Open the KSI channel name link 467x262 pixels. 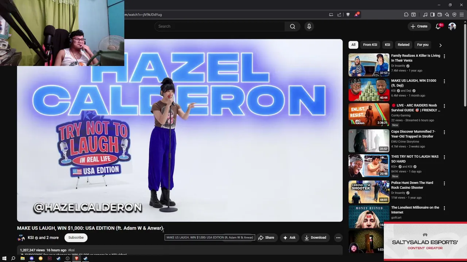pos(31,238)
